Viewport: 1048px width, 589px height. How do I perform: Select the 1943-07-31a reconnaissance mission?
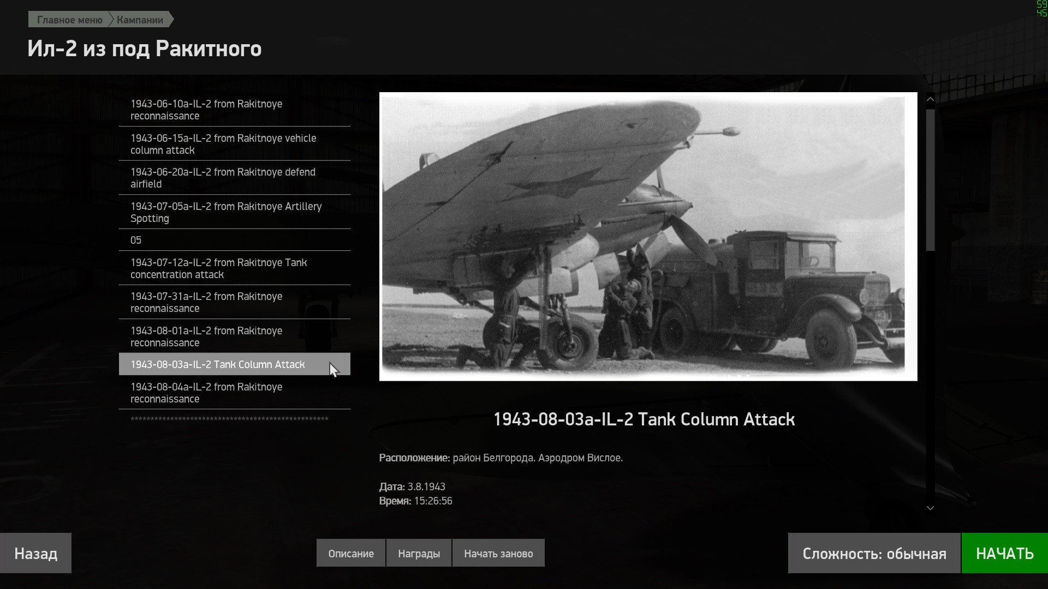pyautogui.click(x=235, y=302)
